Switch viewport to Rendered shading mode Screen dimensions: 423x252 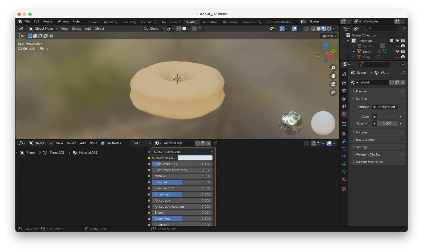point(329,29)
